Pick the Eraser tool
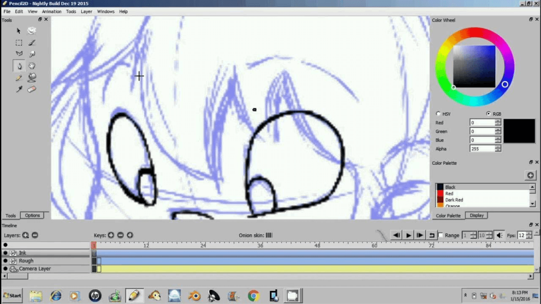 pos(32,89)
